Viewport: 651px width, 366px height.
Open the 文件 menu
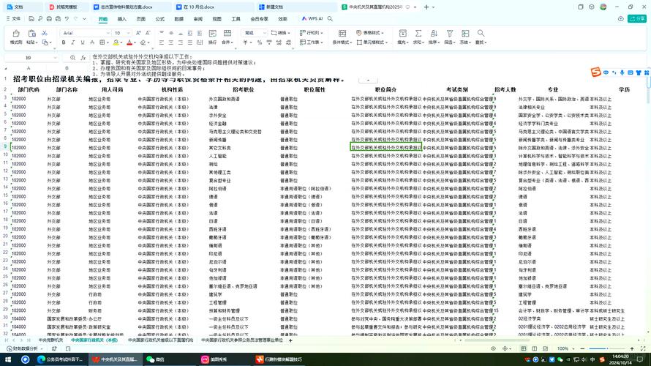(x=14, y=19)
